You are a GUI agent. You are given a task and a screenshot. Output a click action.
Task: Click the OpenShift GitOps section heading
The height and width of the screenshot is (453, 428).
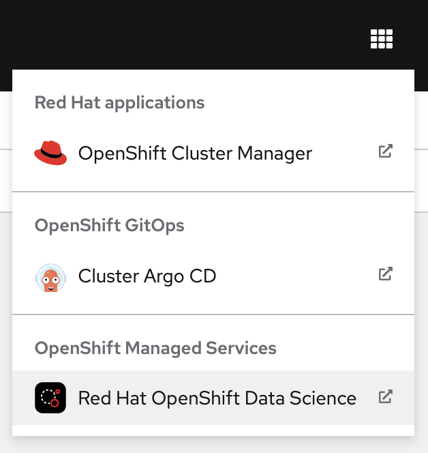click(109, 226)
